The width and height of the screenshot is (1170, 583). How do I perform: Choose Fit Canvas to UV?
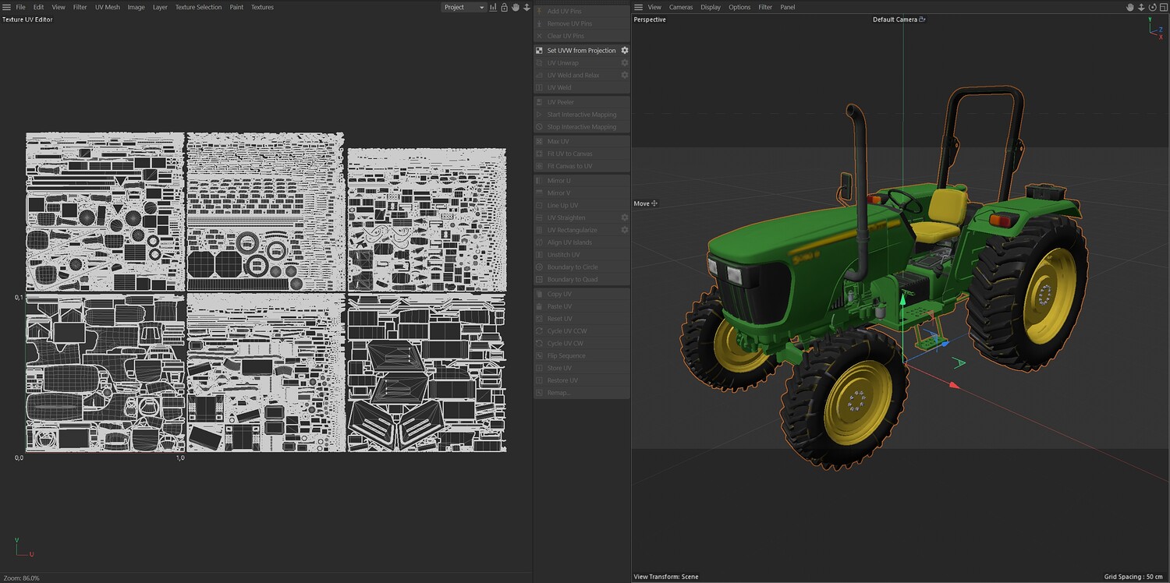pos(569,167)
